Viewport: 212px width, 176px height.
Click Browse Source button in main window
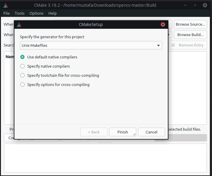coord(190,24)
